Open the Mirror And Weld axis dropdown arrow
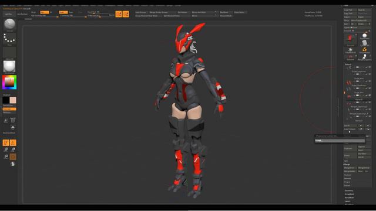The height and width of the screenshot is (211, 376). [216, 12]
